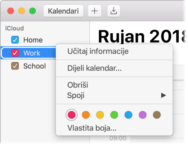Open Vlastita boja… custom color option

92,128
